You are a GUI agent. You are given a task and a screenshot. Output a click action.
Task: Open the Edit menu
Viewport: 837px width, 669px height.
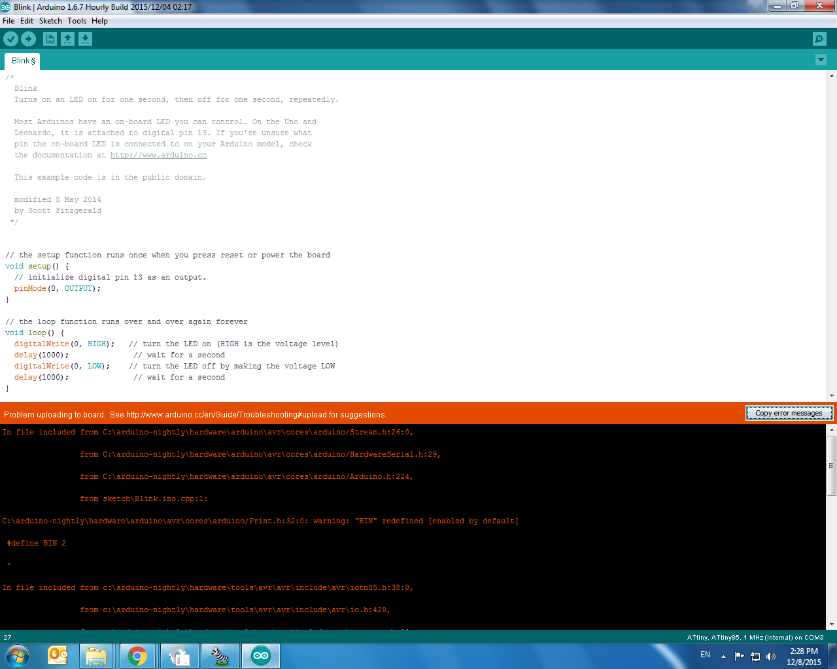(27, 21)
